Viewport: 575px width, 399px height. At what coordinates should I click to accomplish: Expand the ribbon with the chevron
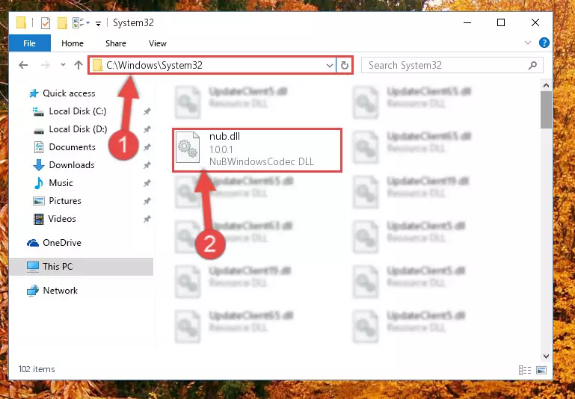click(528, 43)
